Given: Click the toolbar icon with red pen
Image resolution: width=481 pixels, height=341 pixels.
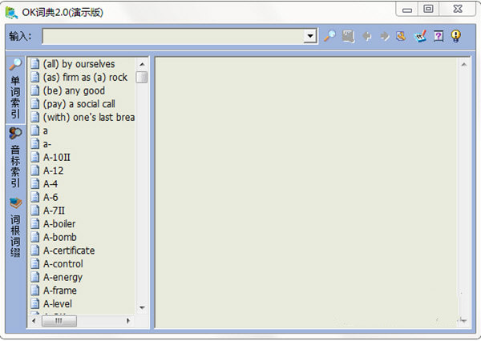Looking at the screenshot, I should point(420,36).
